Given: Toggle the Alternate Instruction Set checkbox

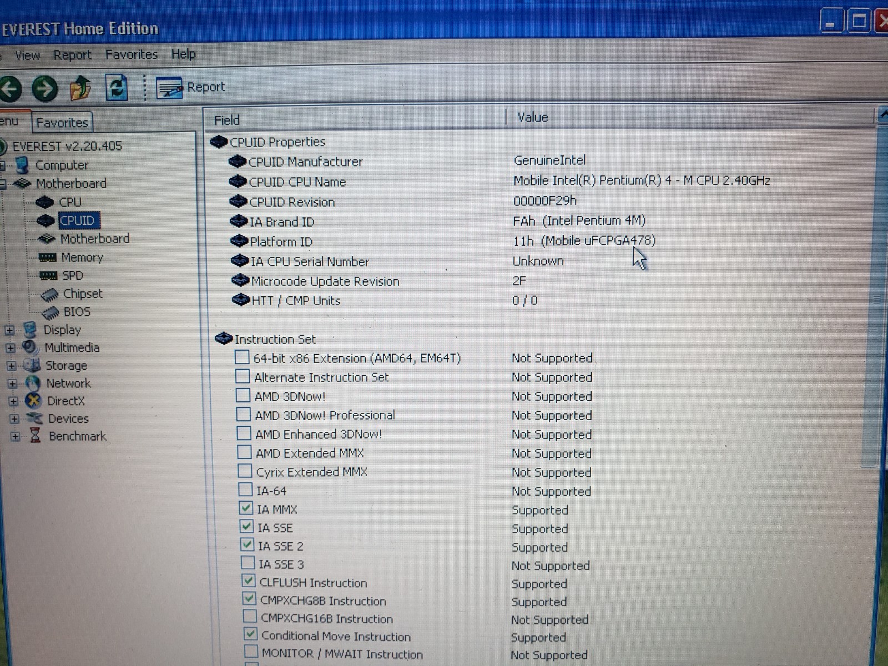Looking at the screenshot, I should tap(243, 377).
